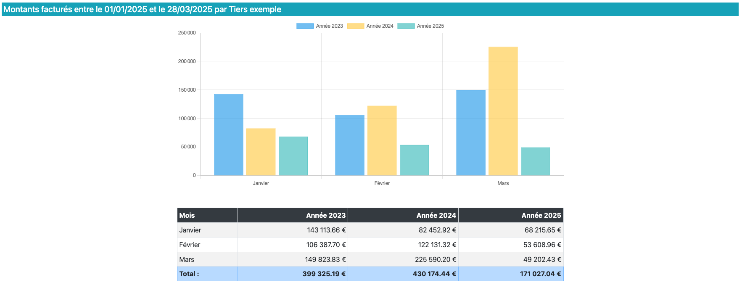
Task: Click the 430 174.44 € total cell
Action: coord(434,274)
